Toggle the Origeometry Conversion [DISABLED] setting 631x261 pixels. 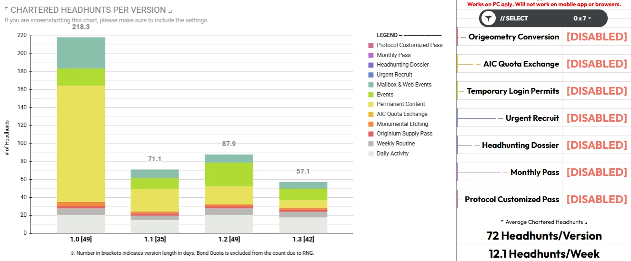click(596, 37)
